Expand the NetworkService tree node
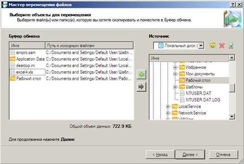This screenshot has height=164, width=244. tap(168, 113)
